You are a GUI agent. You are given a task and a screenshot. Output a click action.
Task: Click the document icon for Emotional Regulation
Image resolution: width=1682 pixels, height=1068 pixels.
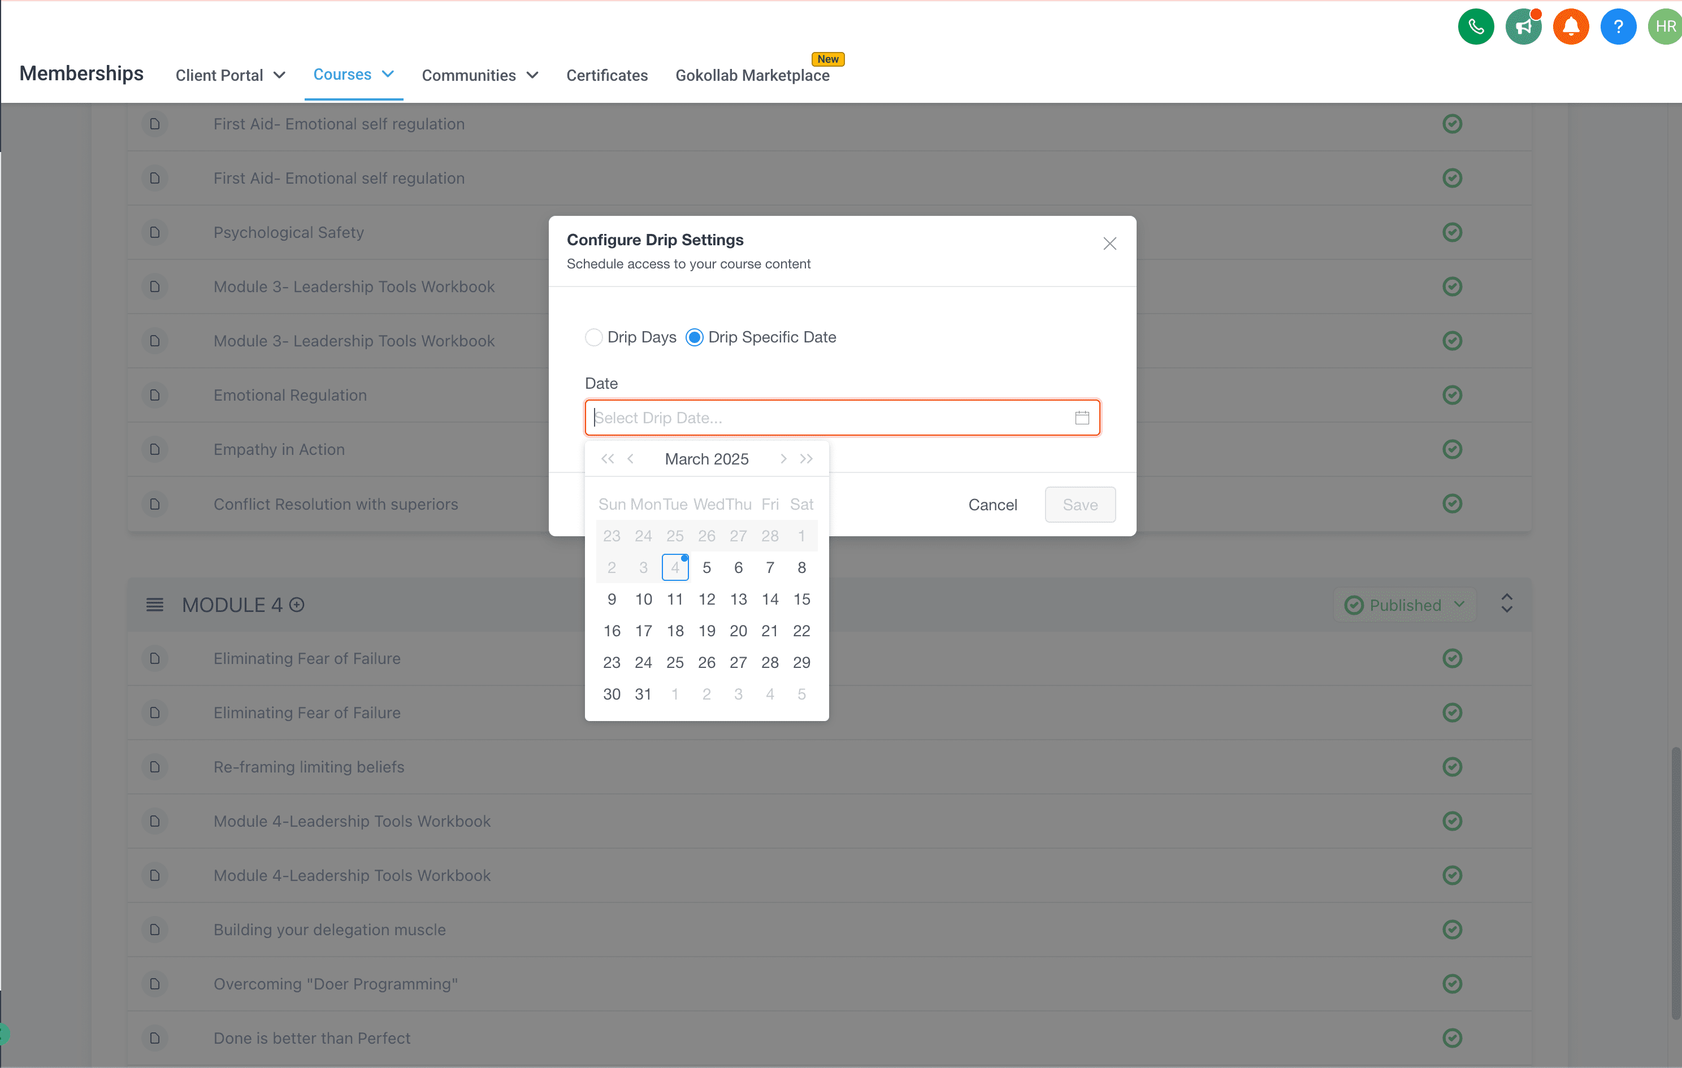(155, 396)
